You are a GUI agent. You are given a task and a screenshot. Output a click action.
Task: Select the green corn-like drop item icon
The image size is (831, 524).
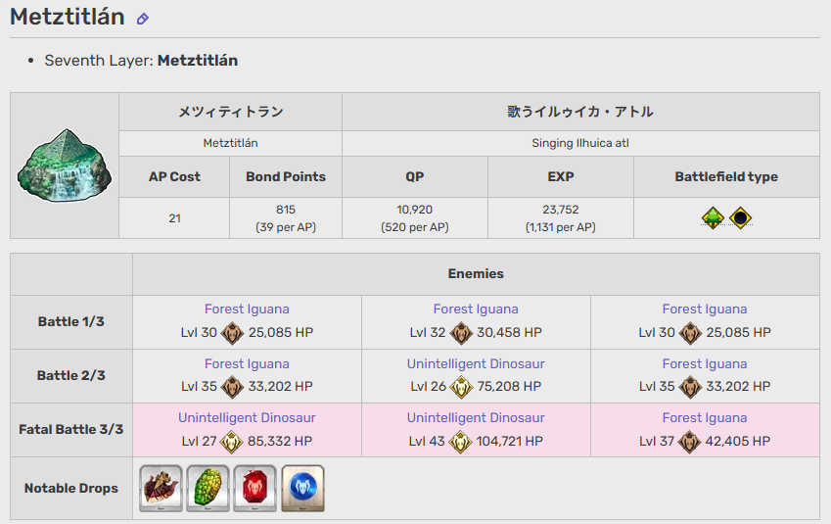208,489
